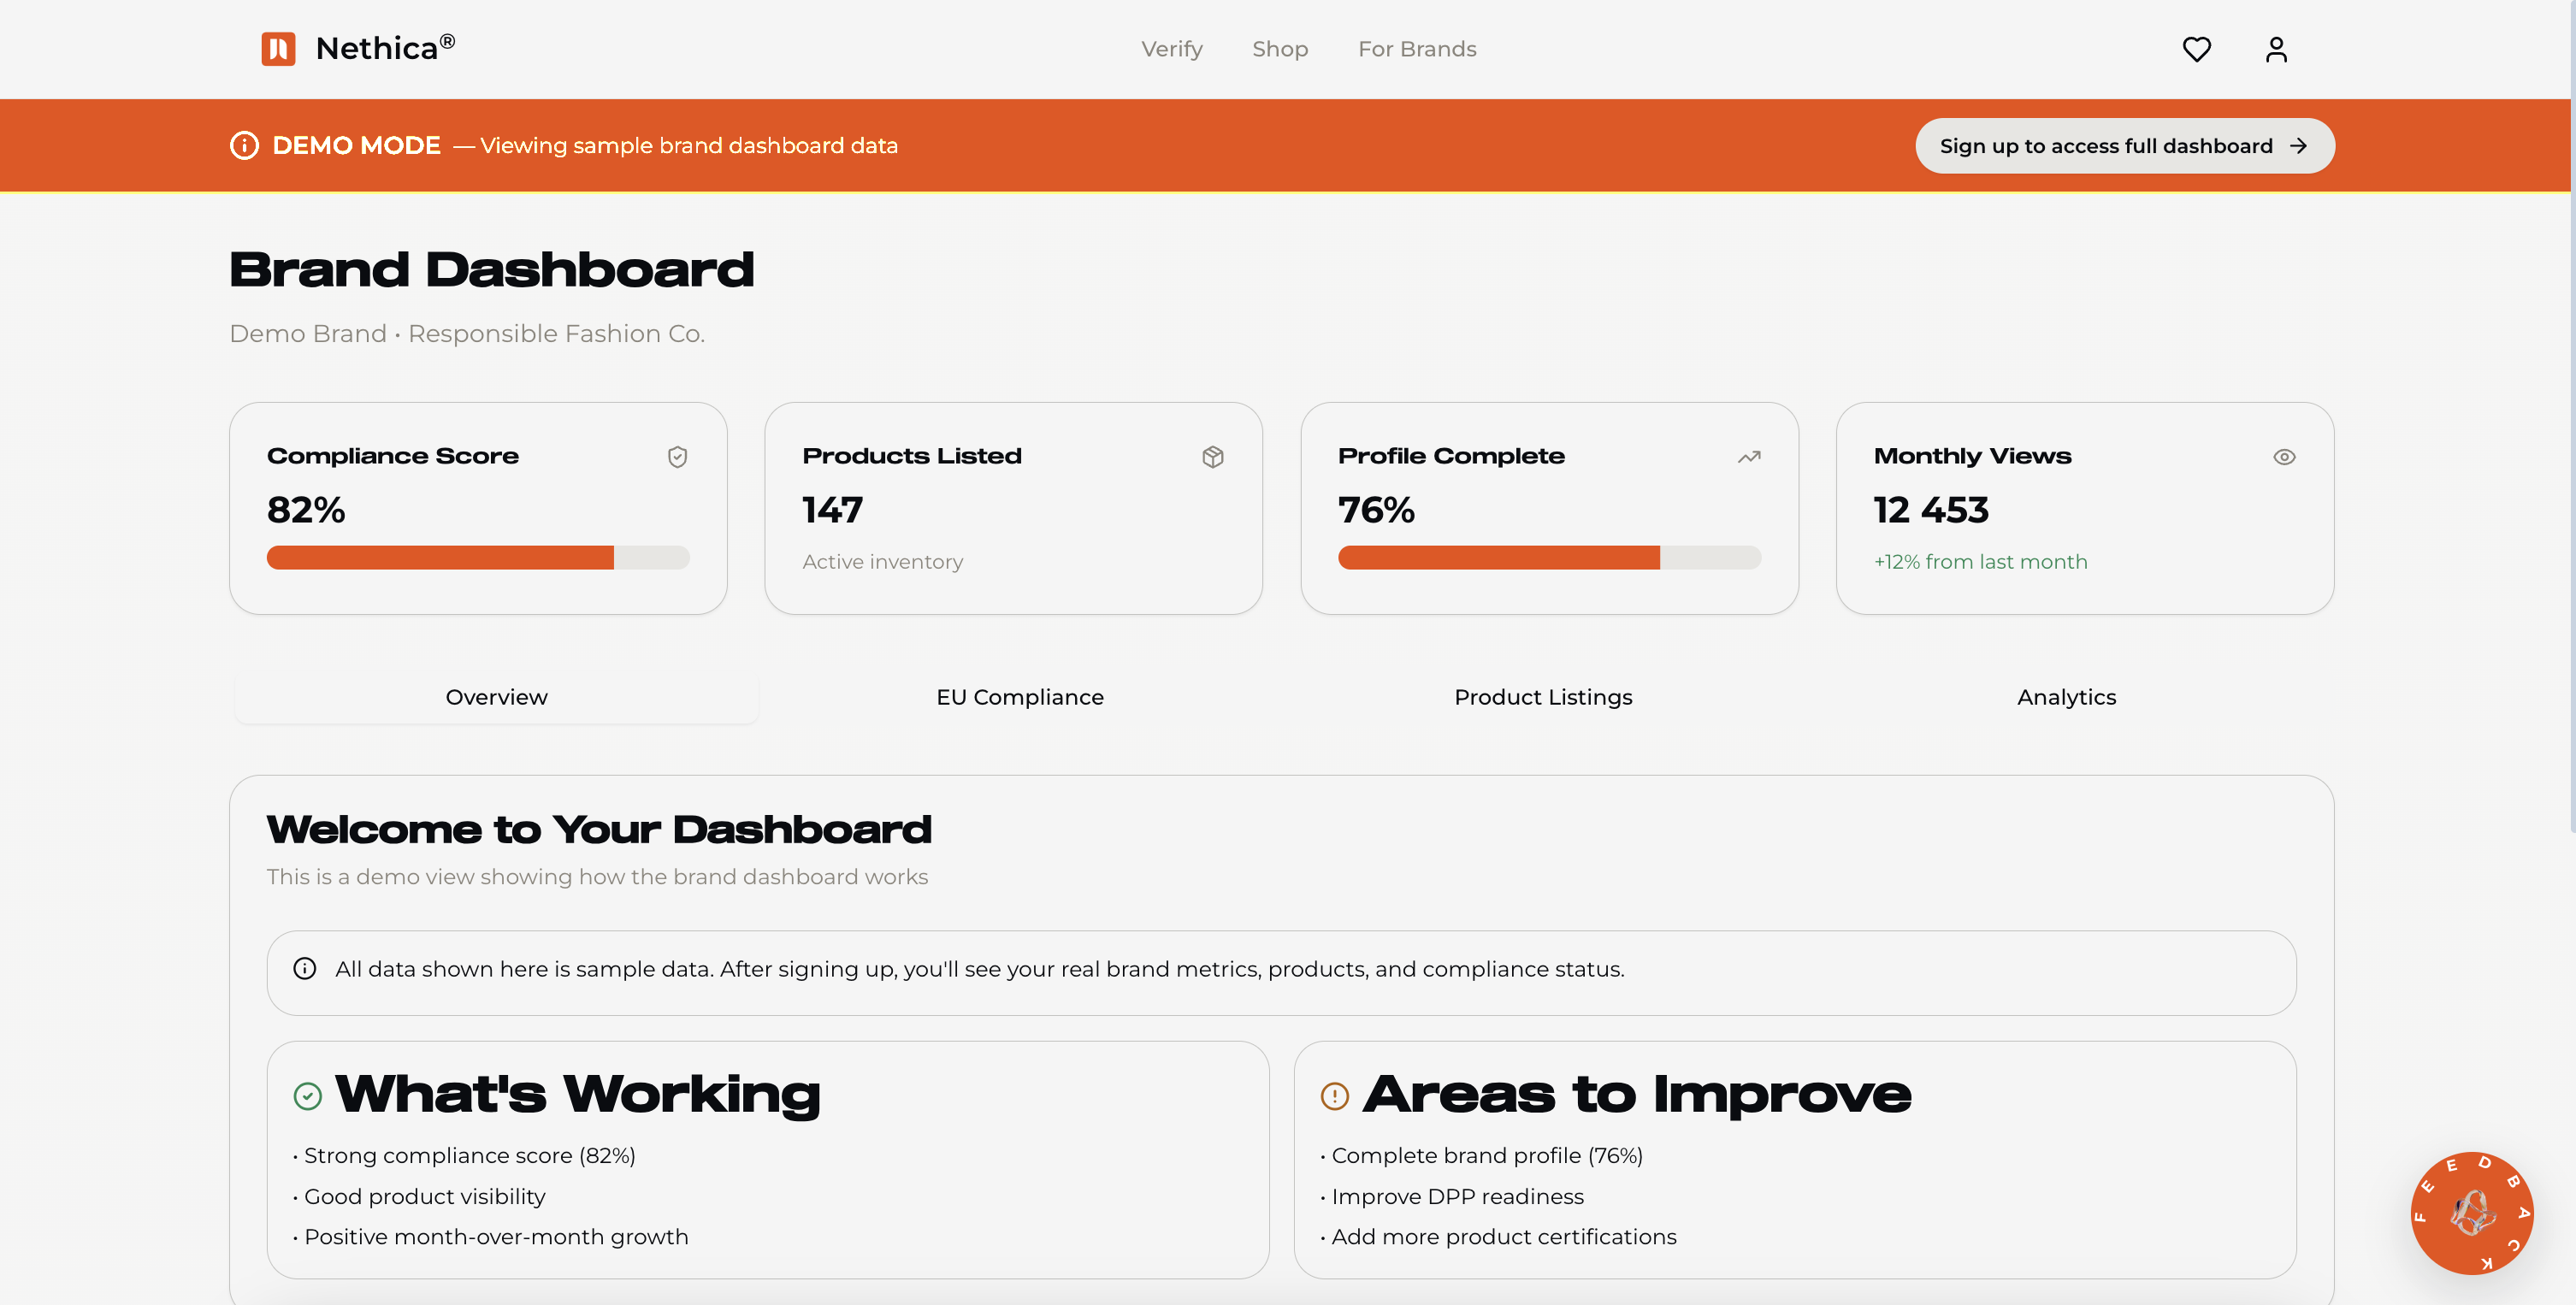Click the Areas to Improve alert icon
The image size is (2576, 1305).
[1335, 1096]
